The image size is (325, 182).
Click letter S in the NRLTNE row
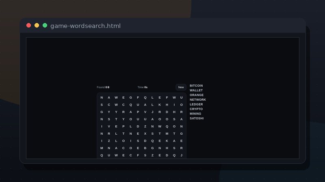pyautogui.click(x=152, y=134)
